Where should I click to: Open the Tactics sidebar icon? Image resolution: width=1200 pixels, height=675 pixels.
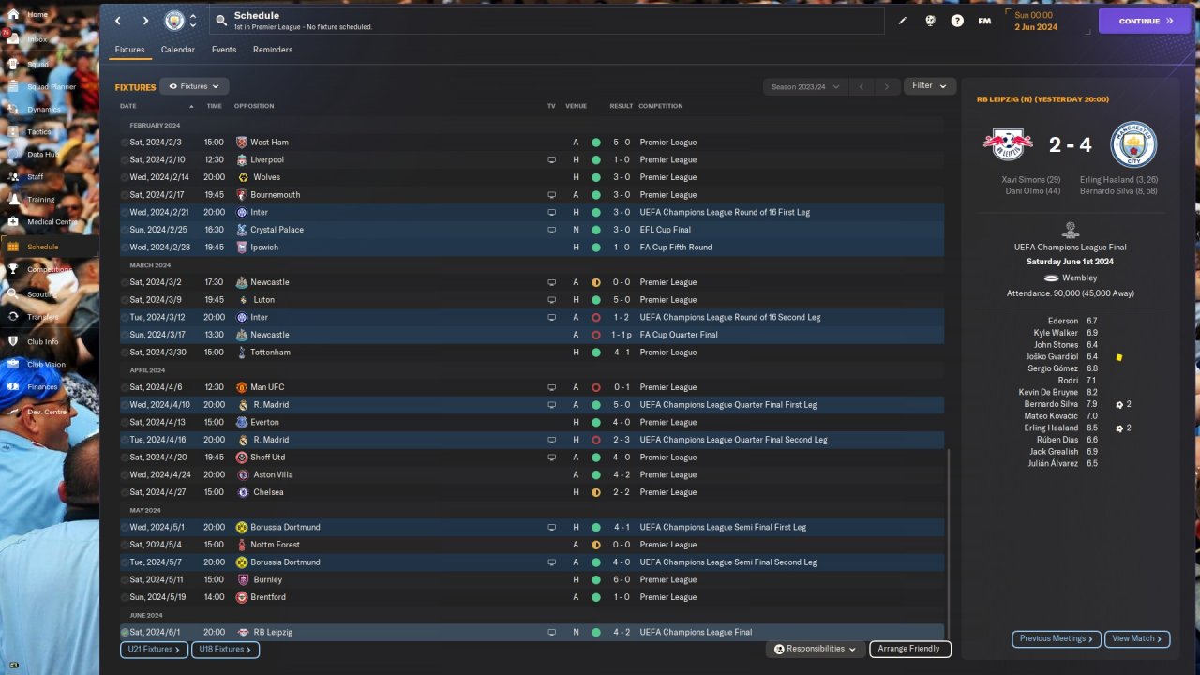tap(13, 131)
